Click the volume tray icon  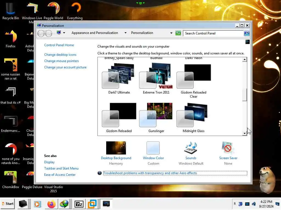(x=254, y=204)
